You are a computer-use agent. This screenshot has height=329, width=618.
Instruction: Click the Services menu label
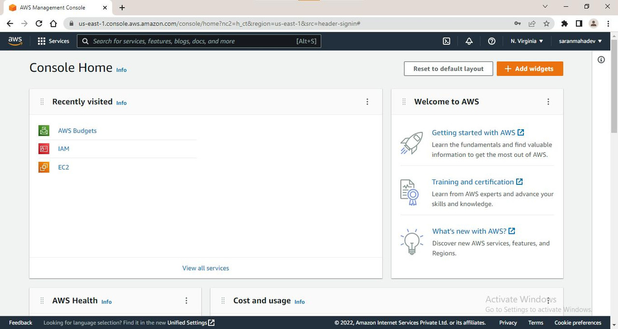point(59,41)
